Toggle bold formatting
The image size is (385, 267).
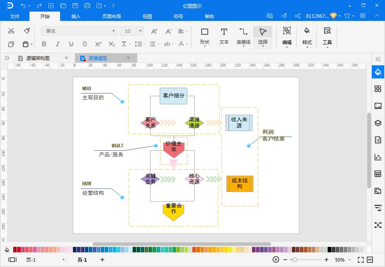(x=44, y=44)
